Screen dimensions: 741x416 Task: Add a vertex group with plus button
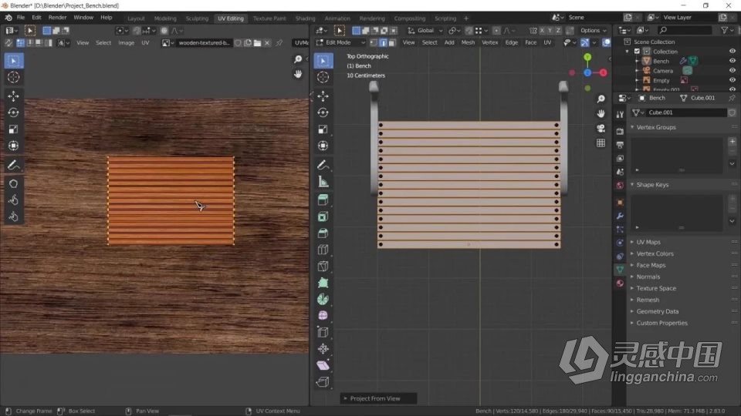click(732, 142)
